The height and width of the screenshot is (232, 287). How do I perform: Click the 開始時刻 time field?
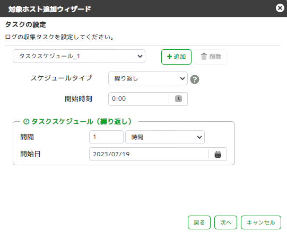(x=138, y=99)
